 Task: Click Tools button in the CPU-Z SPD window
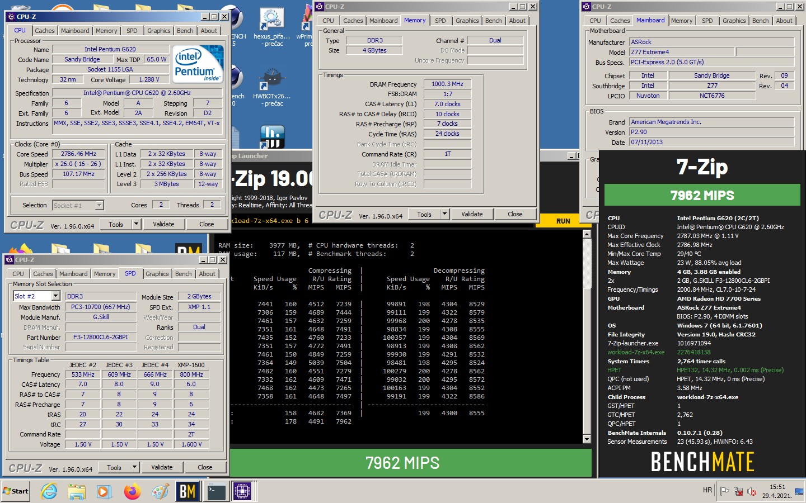click(114, 467)
